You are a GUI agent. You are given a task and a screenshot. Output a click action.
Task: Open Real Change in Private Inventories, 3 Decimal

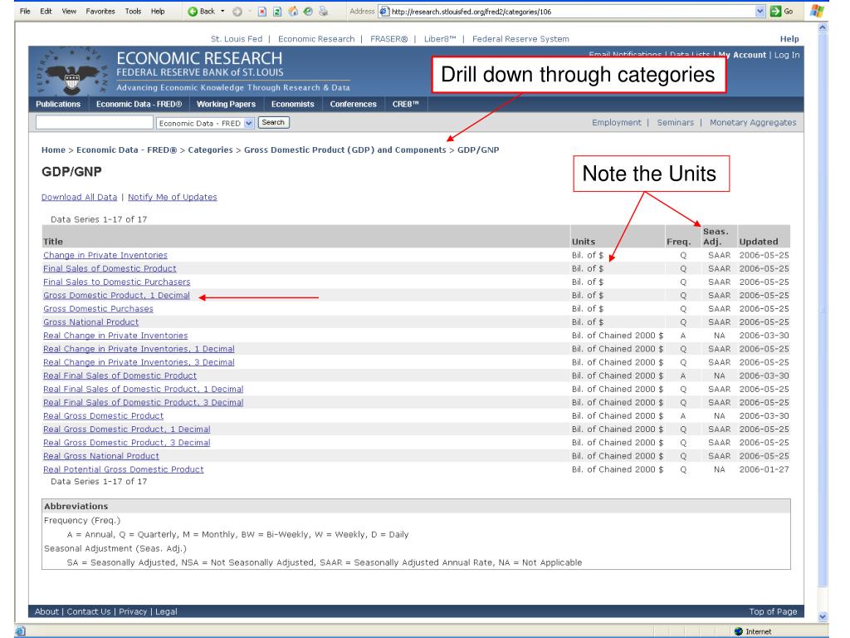[x=139, y=362]
